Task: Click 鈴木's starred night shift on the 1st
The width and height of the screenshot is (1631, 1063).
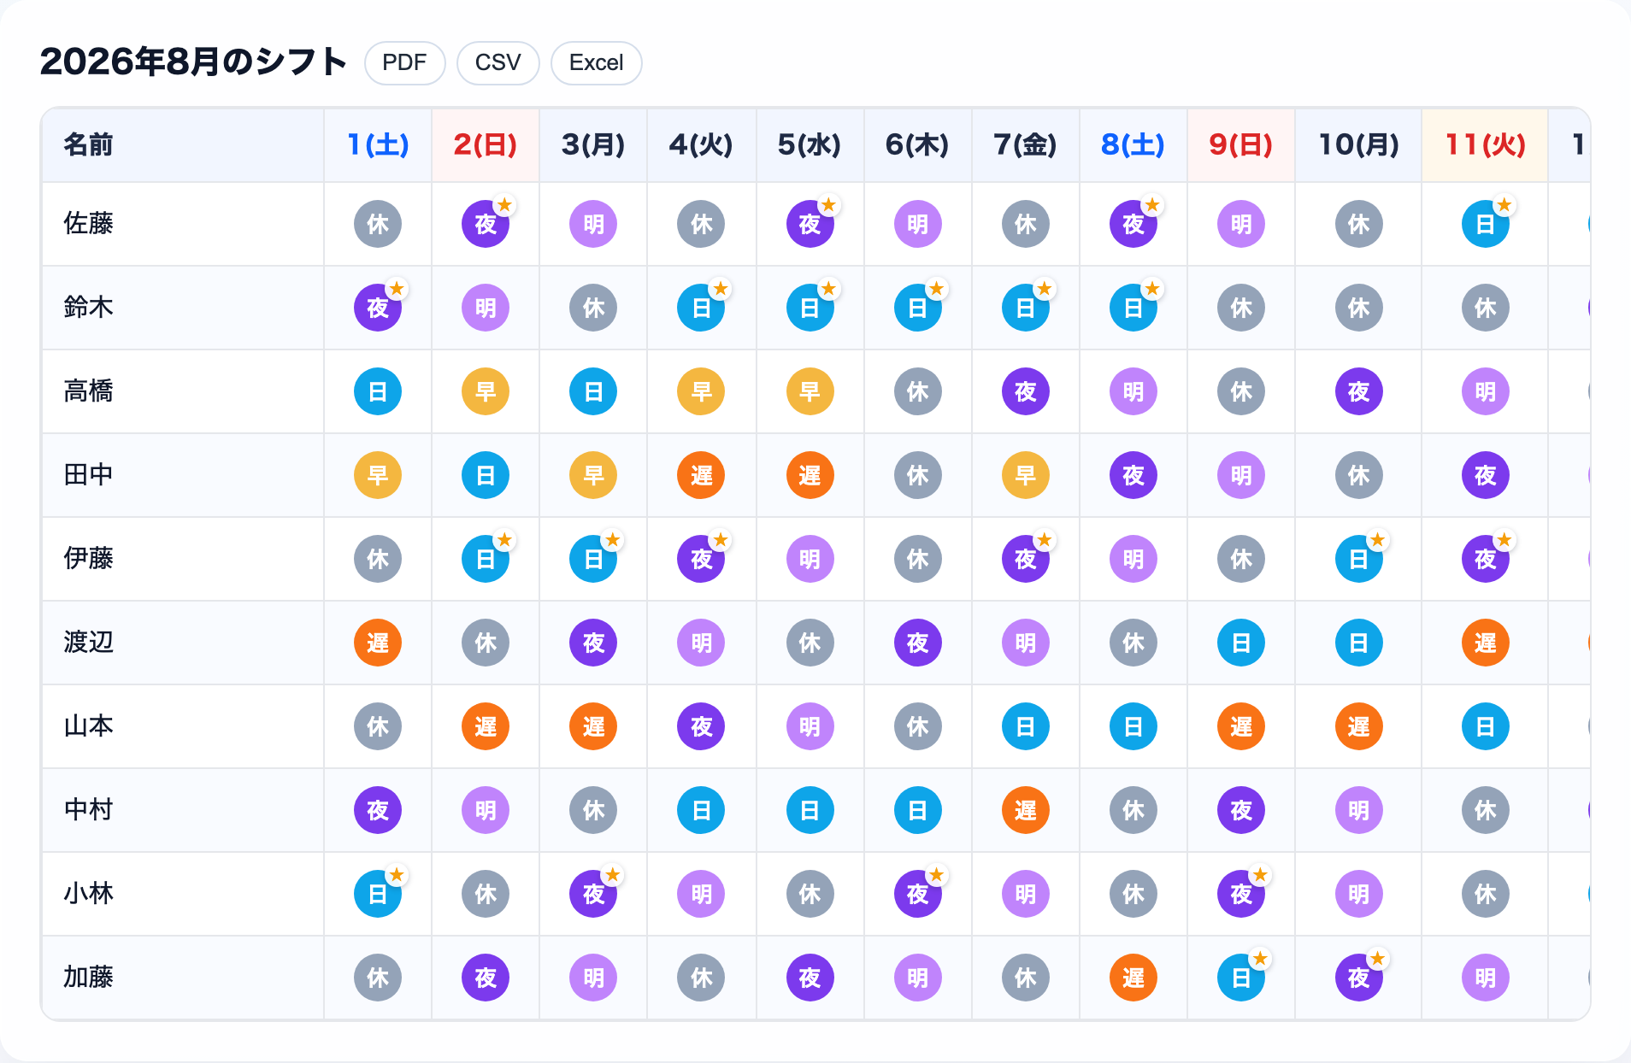Action: (x=378, y=308)
